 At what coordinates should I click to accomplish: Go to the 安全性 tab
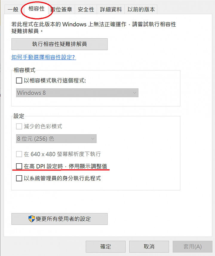tap(86, 10)
